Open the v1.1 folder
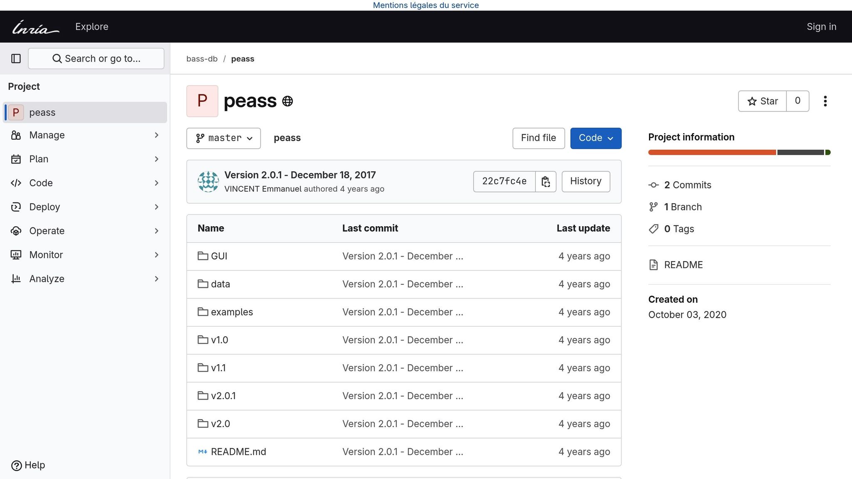The width and height of the screenshot is (852, 479). coord(218,368)
